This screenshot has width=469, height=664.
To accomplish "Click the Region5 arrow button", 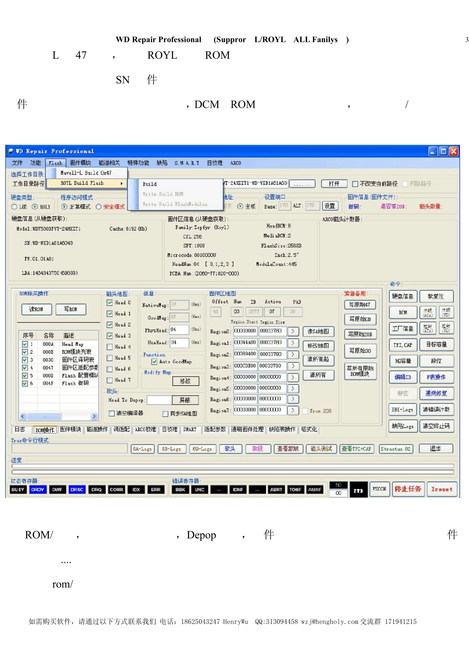I will (293, 389).
